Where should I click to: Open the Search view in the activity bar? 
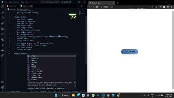coord(3,12)
